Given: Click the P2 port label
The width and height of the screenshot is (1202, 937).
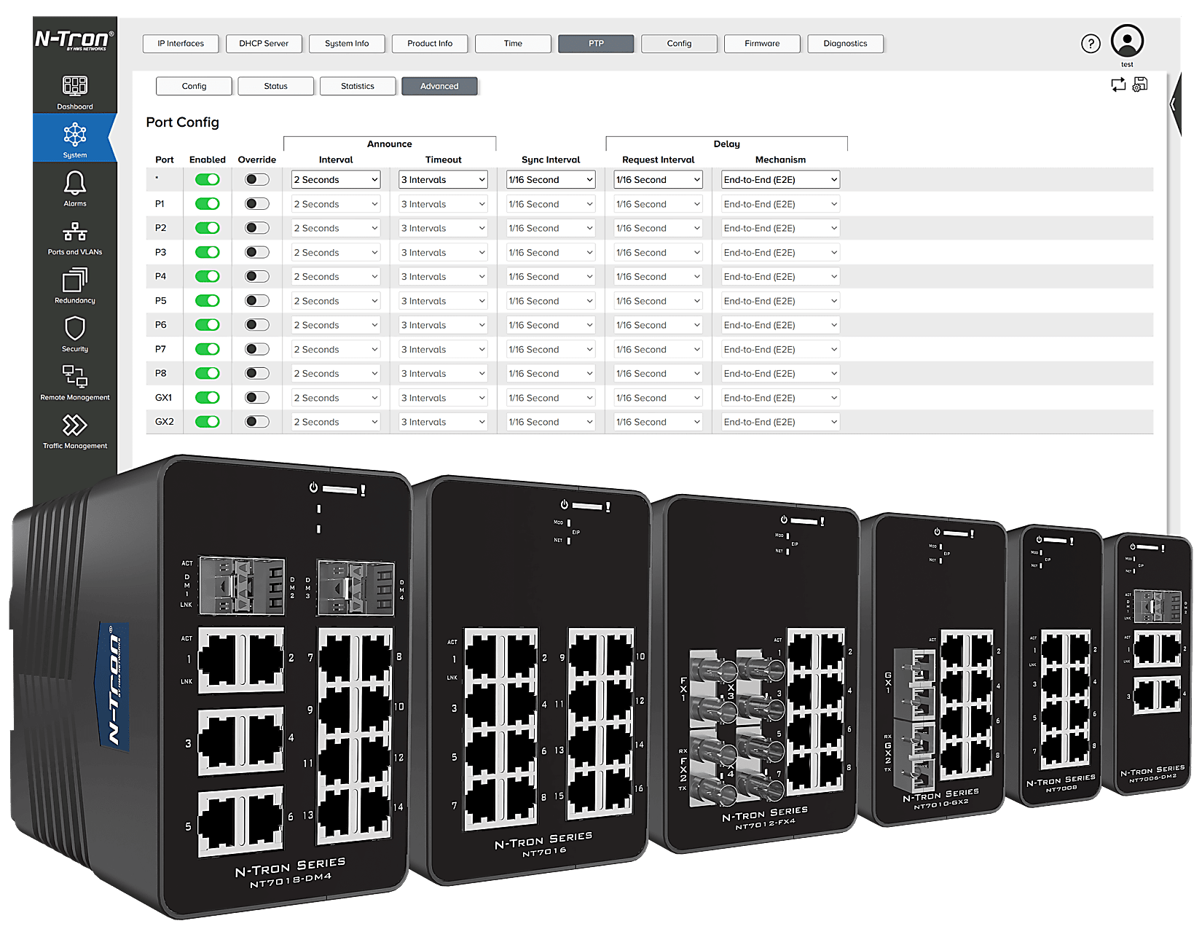Looking at the screenshot, I should pyautogui.click(x=160, y=228).
